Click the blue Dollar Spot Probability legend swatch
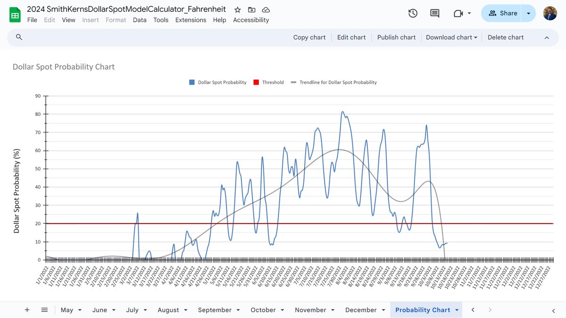Image resolution: width=566 pixels, height=318 pixels. [191, 82]
